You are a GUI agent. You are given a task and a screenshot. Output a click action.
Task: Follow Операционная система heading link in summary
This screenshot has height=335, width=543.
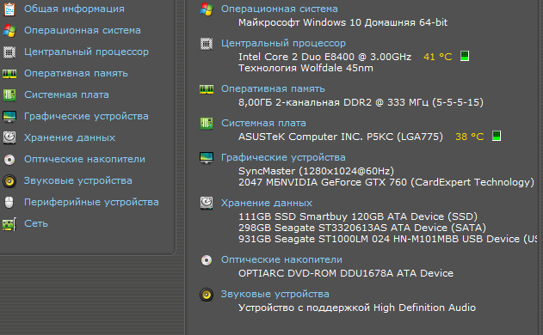(x=280, y=9)
